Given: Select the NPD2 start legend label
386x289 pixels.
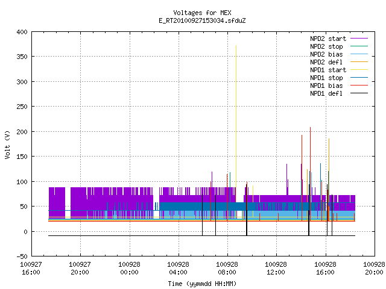Looking at the screenshot, I should (x=328, y=39).
